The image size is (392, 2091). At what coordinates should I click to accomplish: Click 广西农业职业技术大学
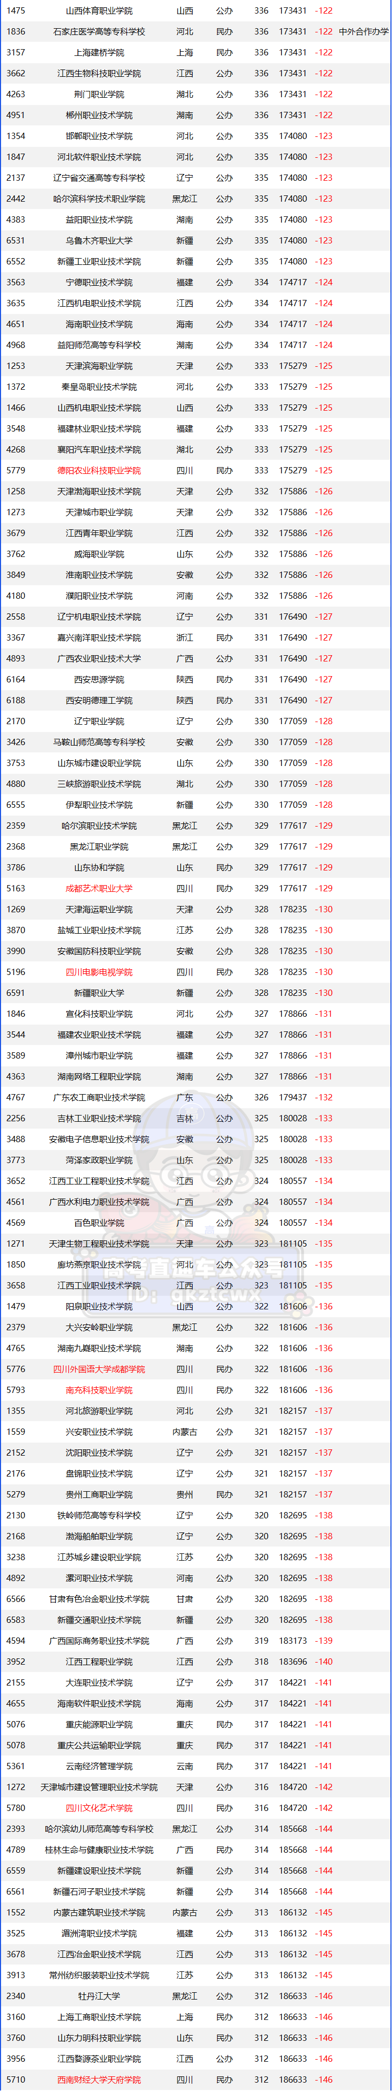click(99, 659)
